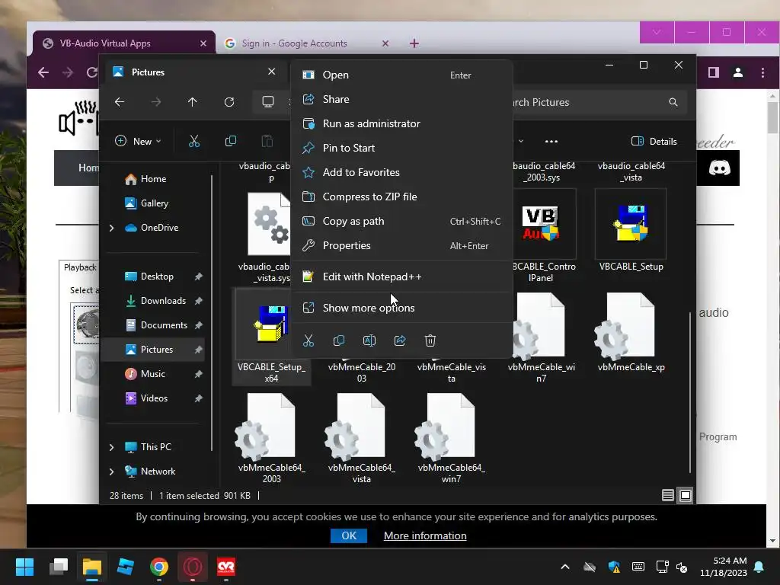Open the Windows Start menu

[25, 567]
